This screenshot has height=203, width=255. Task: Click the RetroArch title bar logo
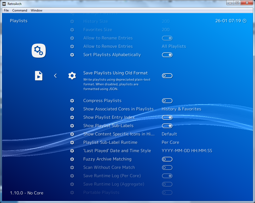[x=4, y=4]
